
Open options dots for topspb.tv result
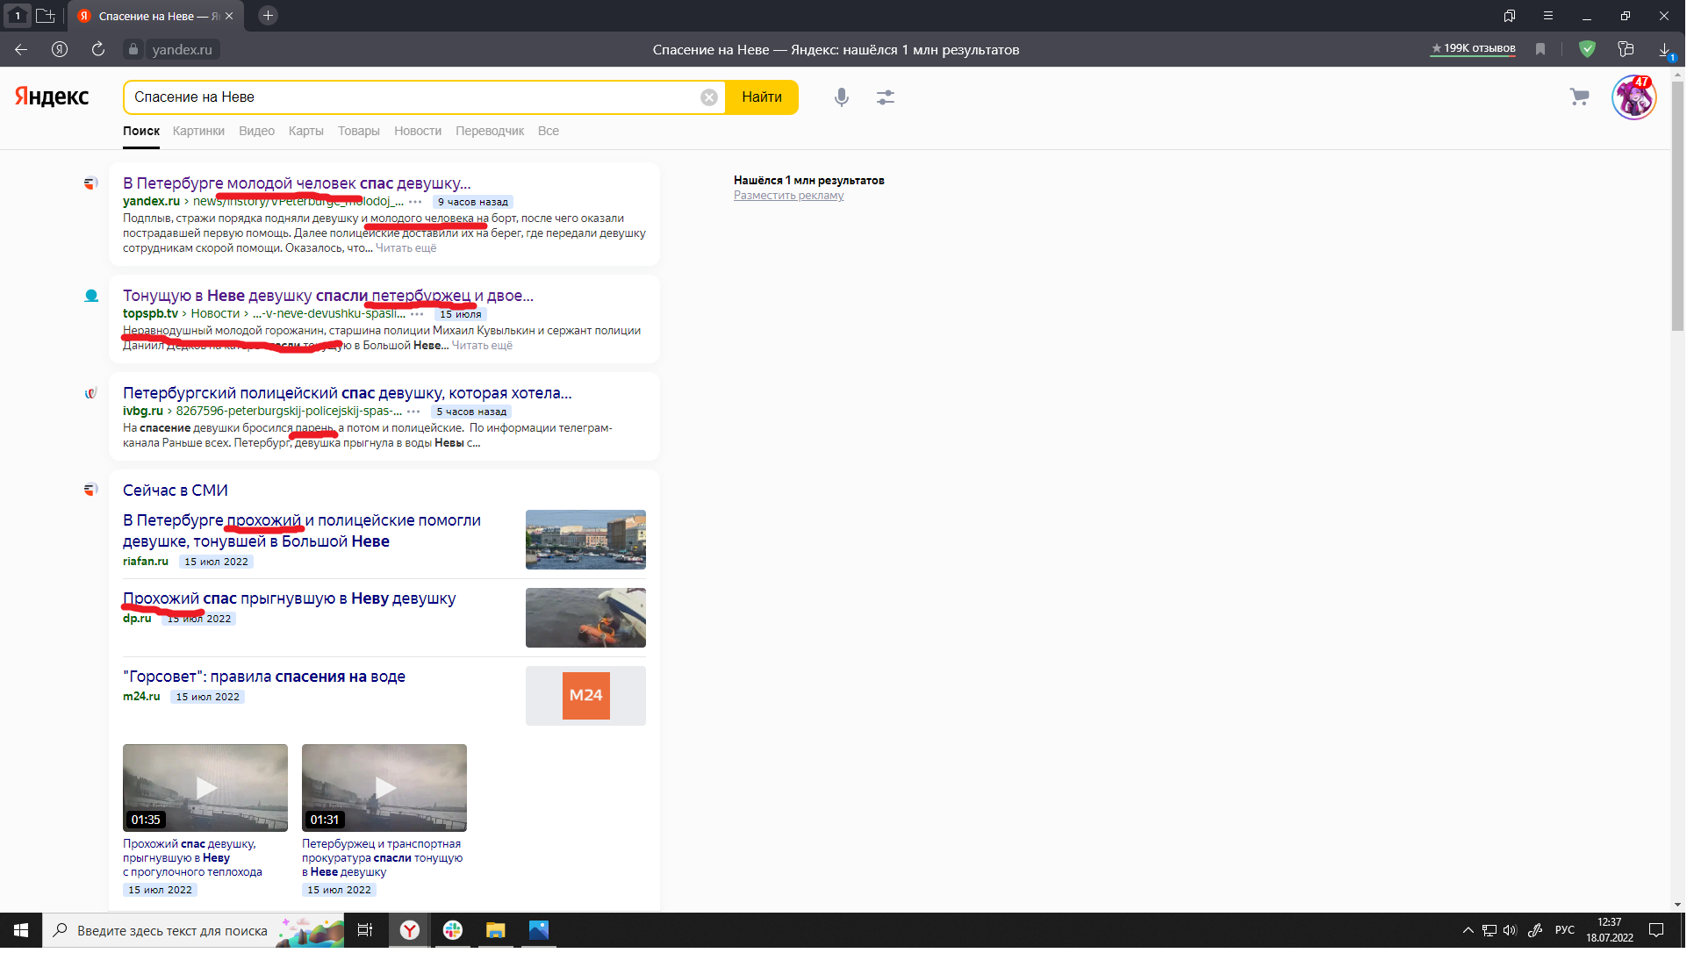417,314
